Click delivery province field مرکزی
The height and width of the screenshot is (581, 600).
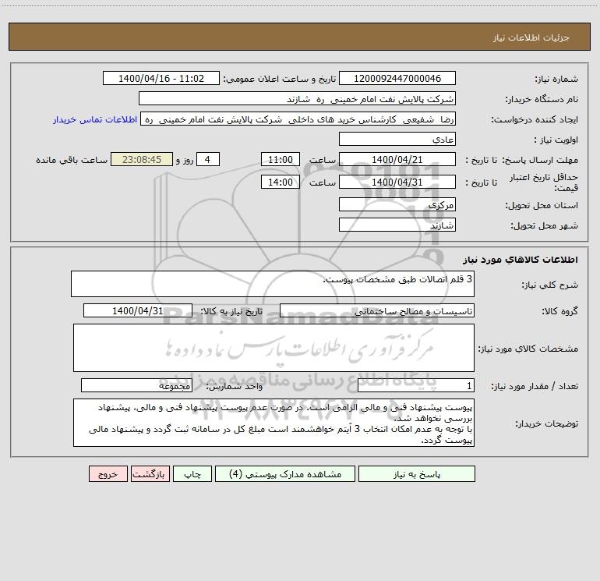pos(397,204)
